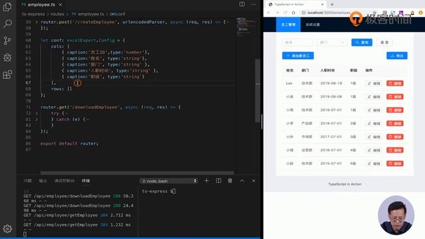
Task: Open the Source Control view
Action: click(x=7, y=40)
